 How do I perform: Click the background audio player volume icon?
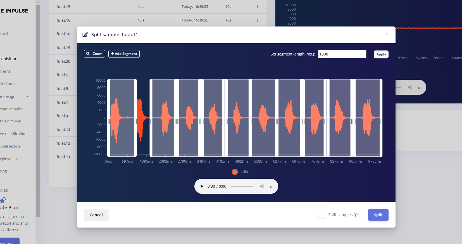pos(410,87)
